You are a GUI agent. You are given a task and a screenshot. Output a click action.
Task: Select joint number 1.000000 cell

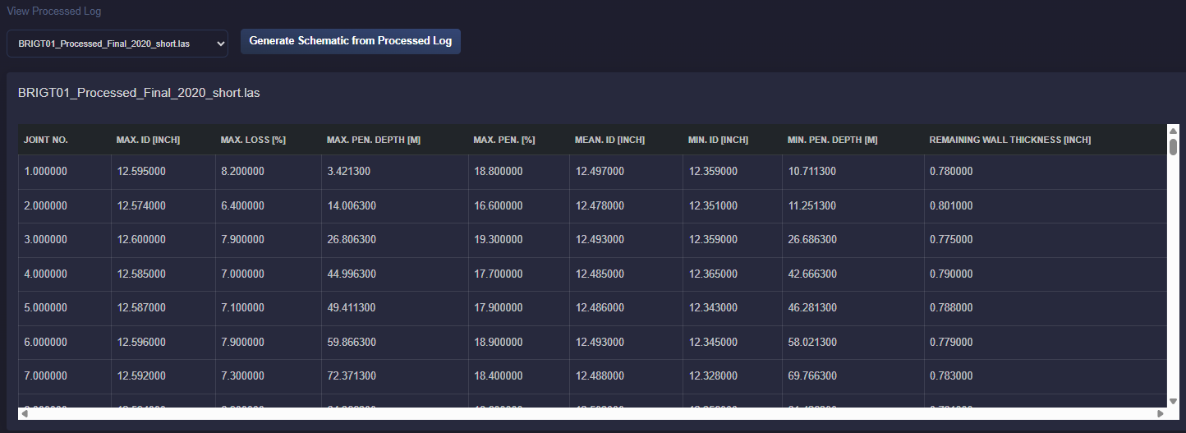[x=46, y=172]
